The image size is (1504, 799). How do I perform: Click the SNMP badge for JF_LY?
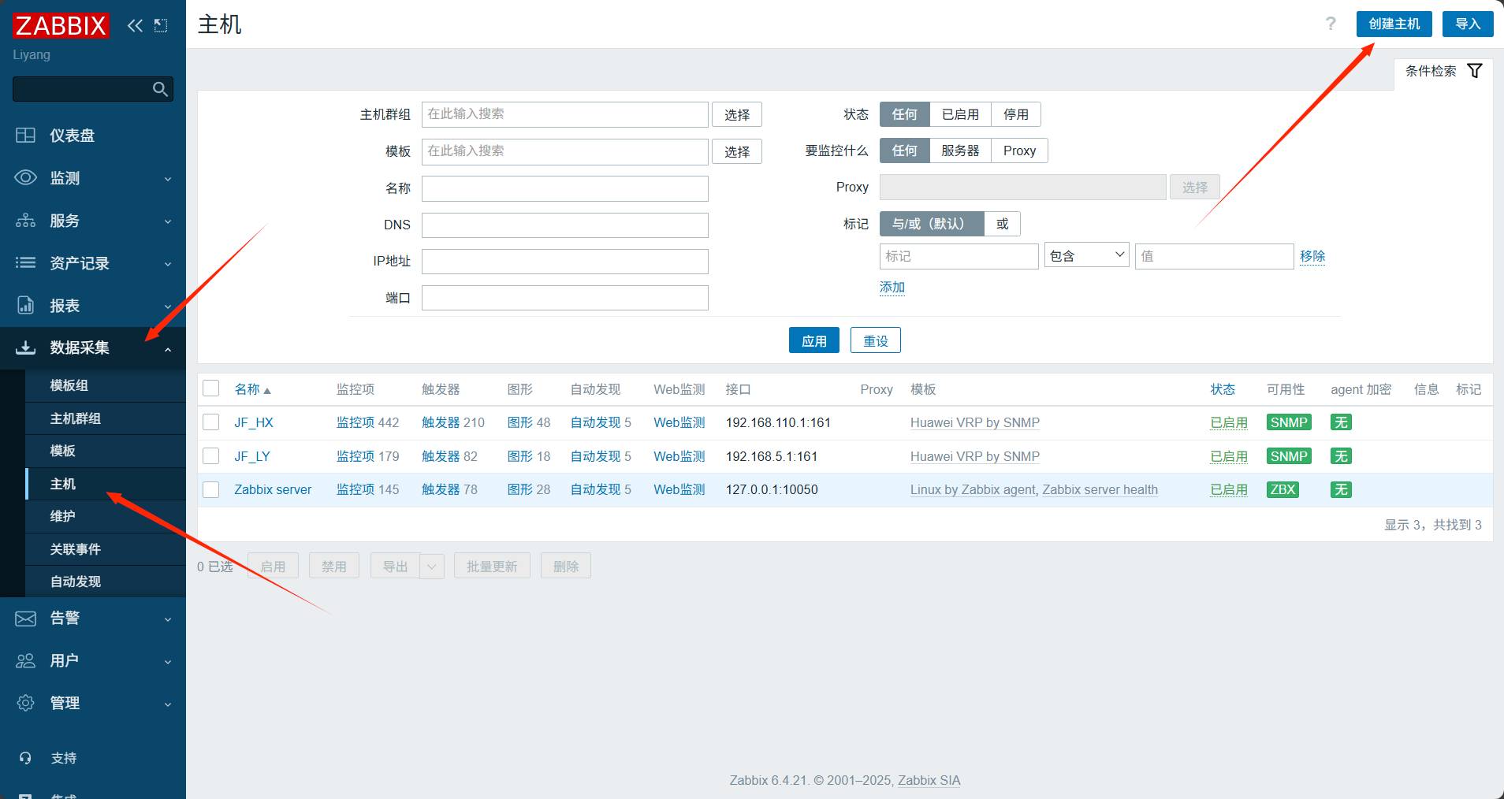click(1289, 456)
